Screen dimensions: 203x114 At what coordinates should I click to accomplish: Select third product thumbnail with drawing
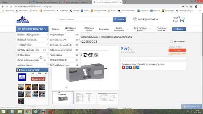[x=108, y=98]
